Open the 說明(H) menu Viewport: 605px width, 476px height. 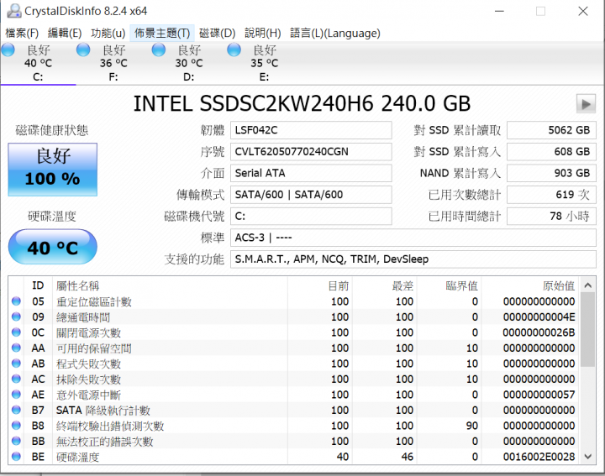[263, 33]
